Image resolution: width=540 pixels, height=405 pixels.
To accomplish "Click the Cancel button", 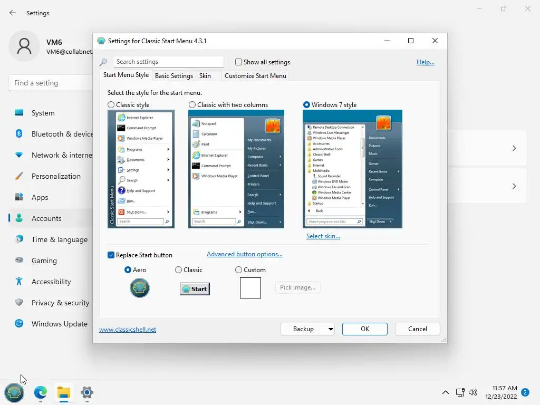I will (418, 329).
